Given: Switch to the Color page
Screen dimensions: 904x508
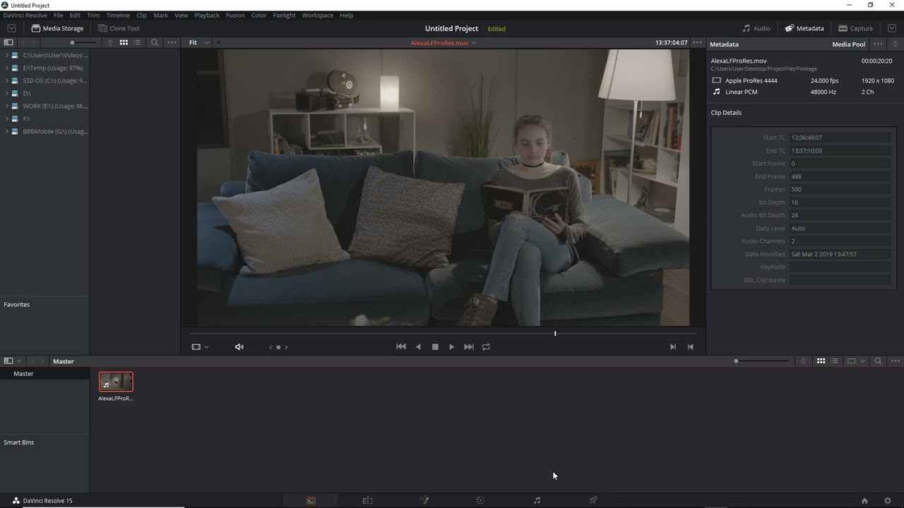Looking at the screenshot, I should (x=480, y=500).
